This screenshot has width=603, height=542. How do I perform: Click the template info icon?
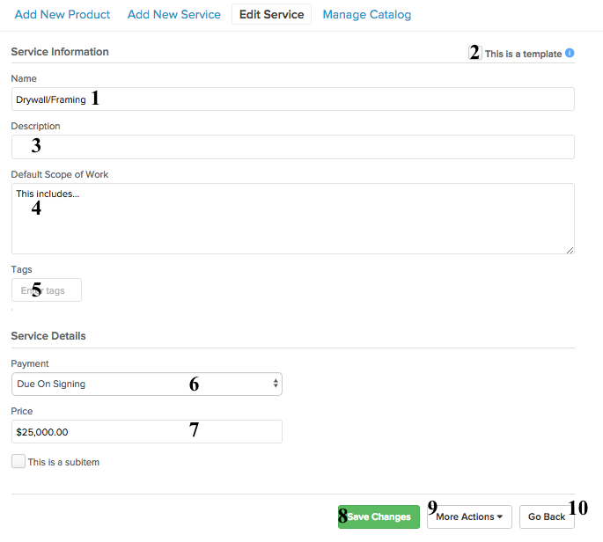tap(570, 53)
